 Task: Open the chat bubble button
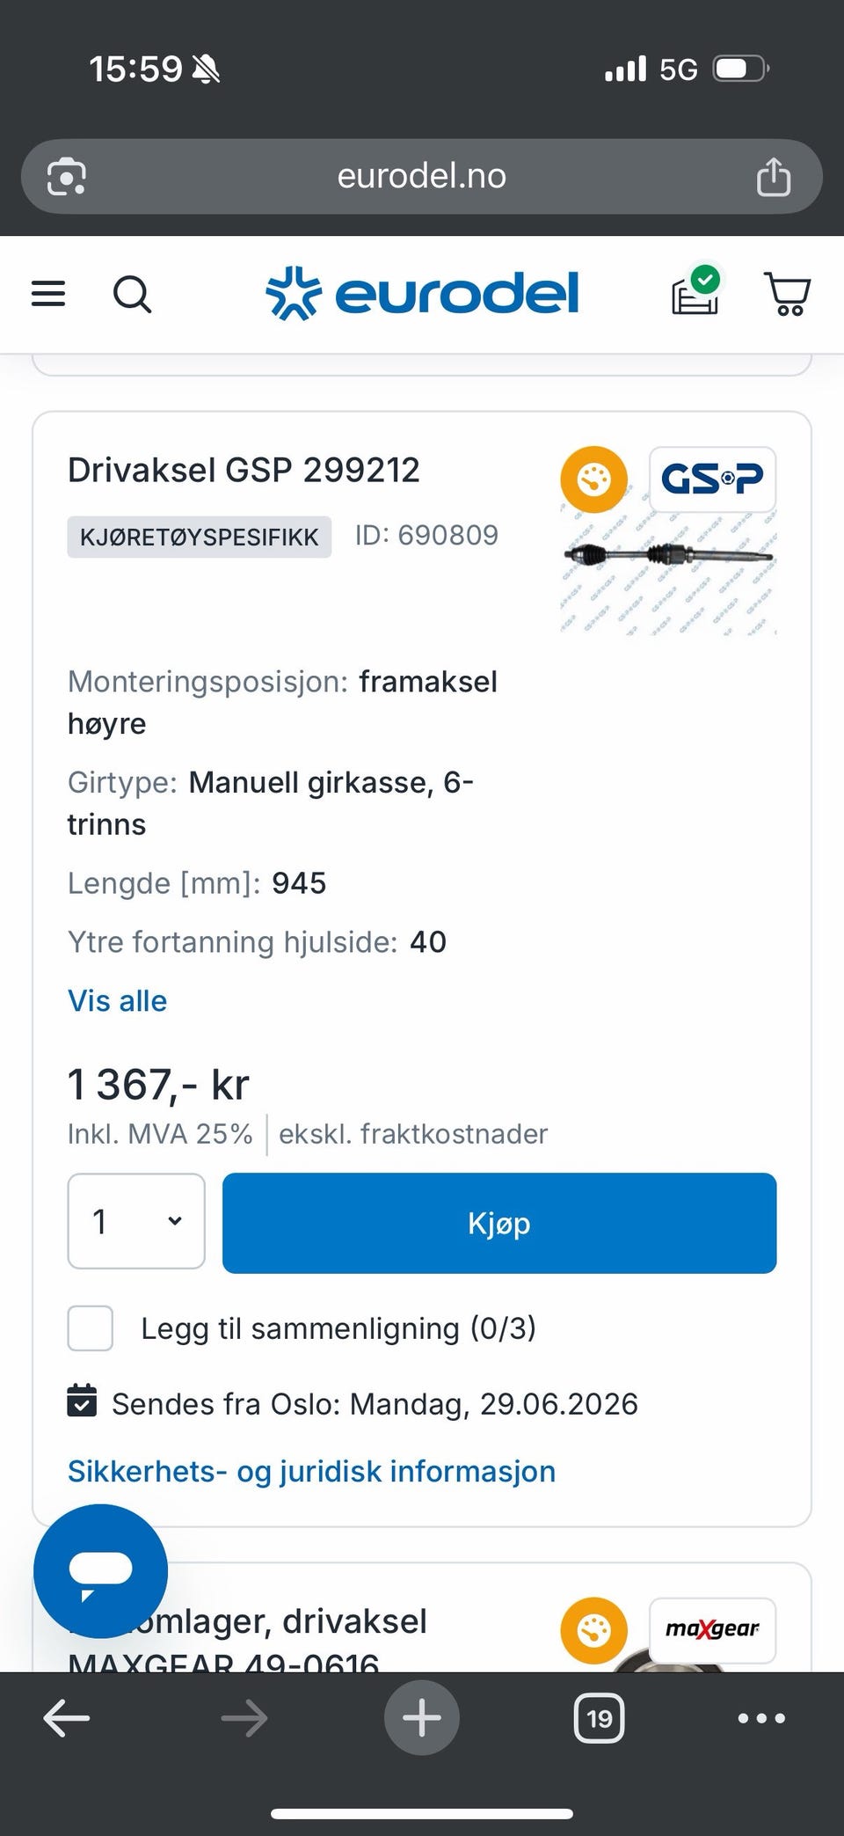click(100, 1571)
